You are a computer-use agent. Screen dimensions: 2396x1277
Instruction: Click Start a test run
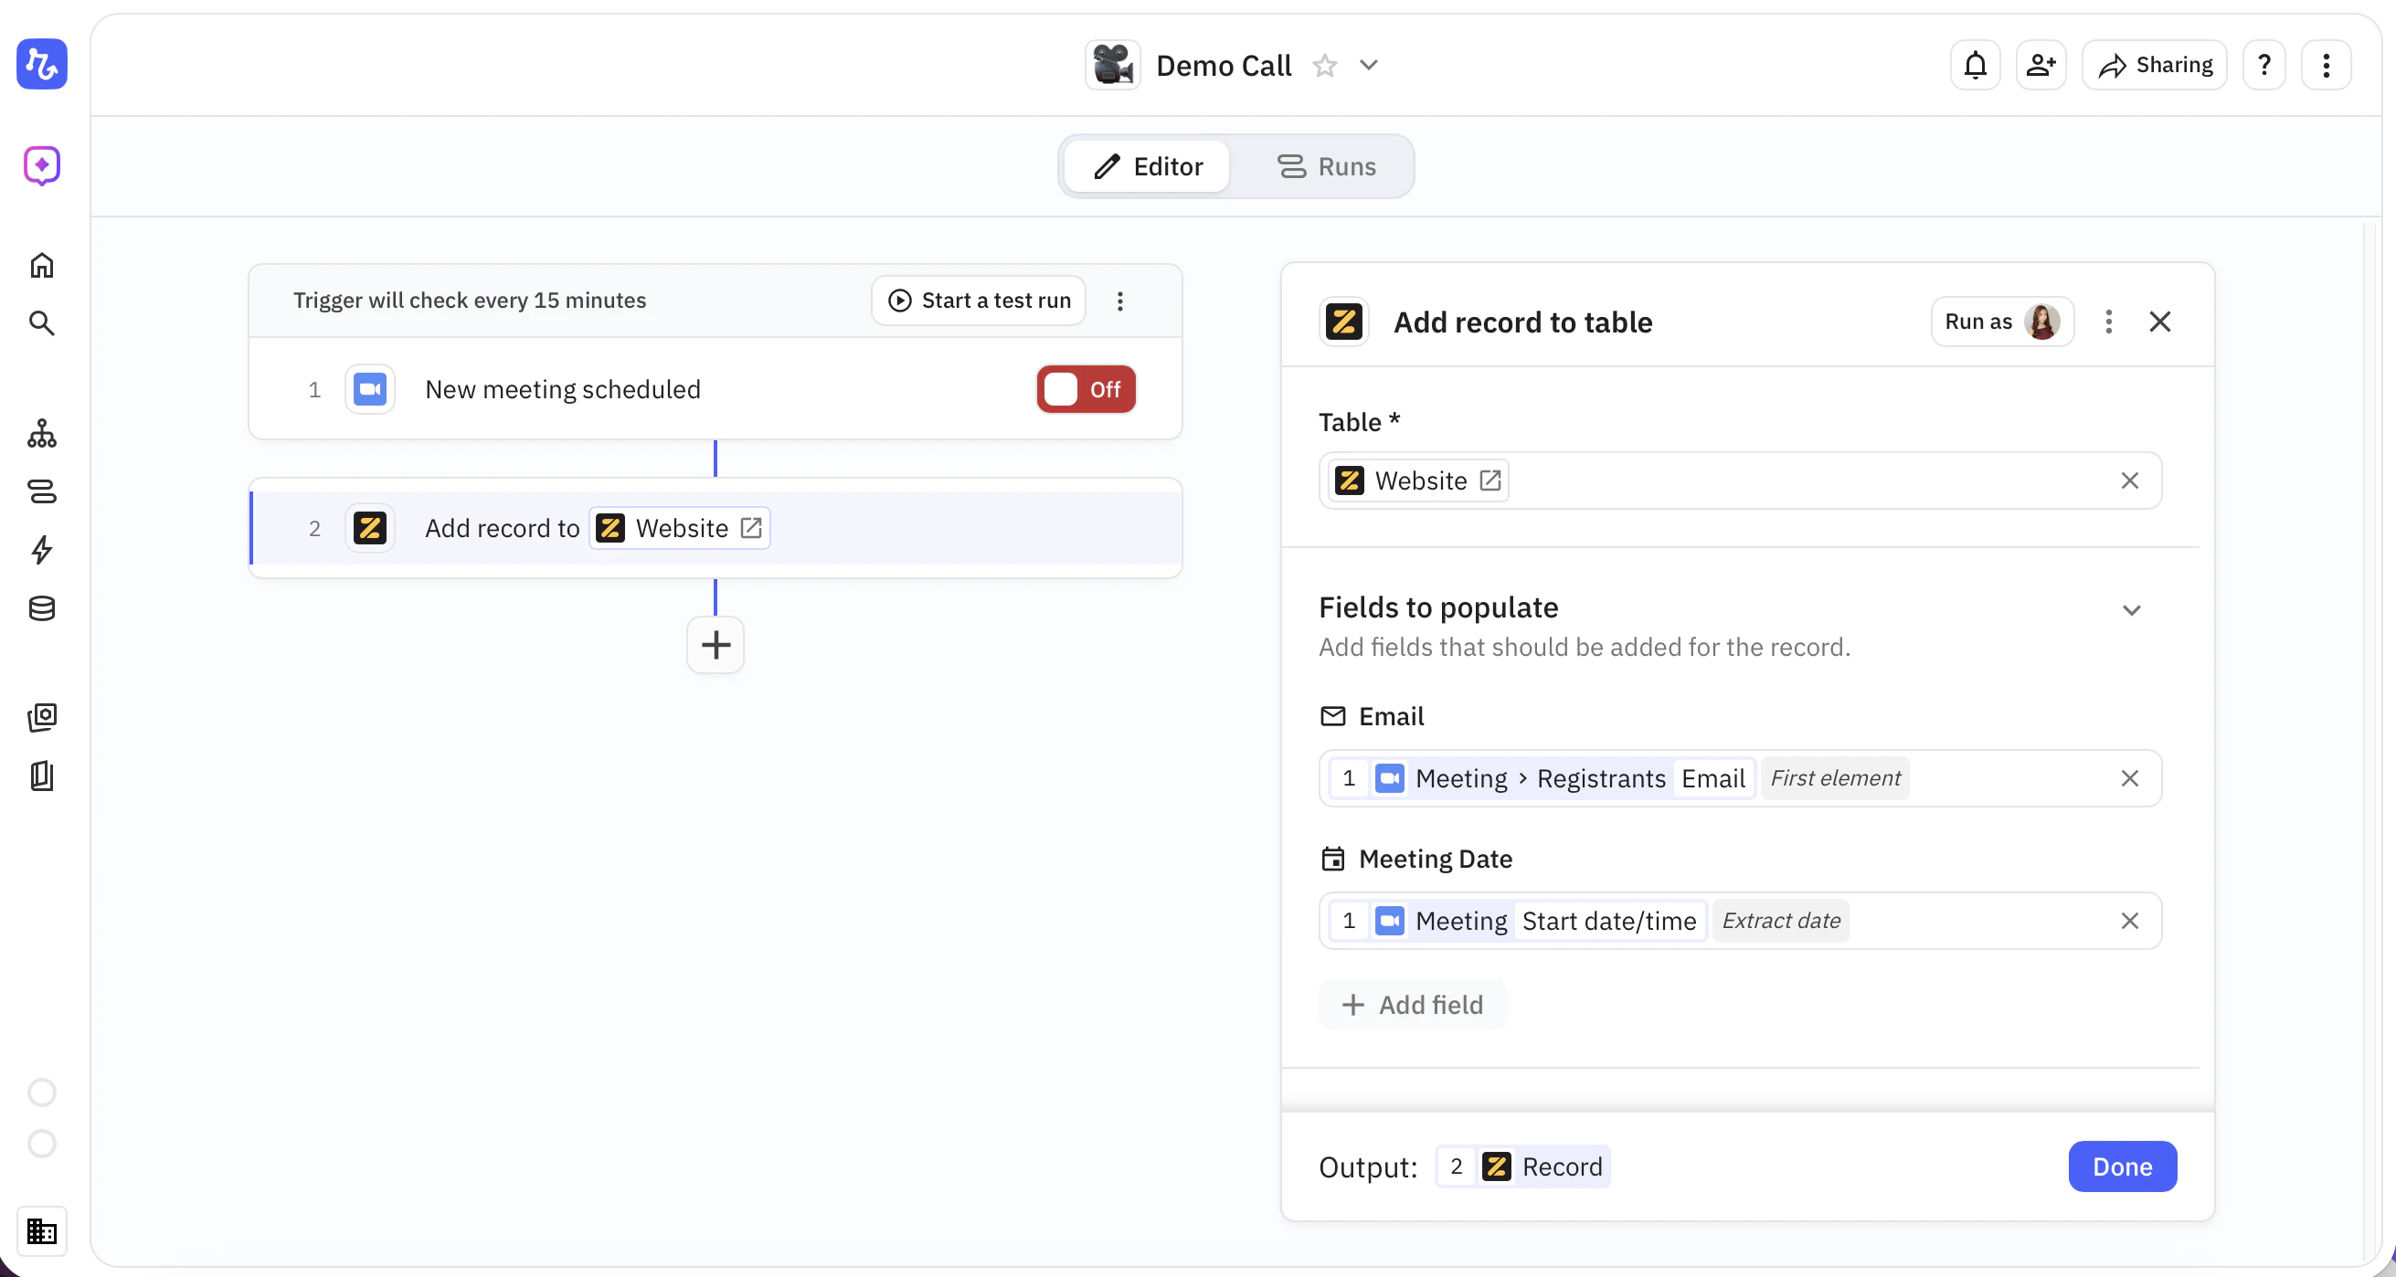click(980, 301)
